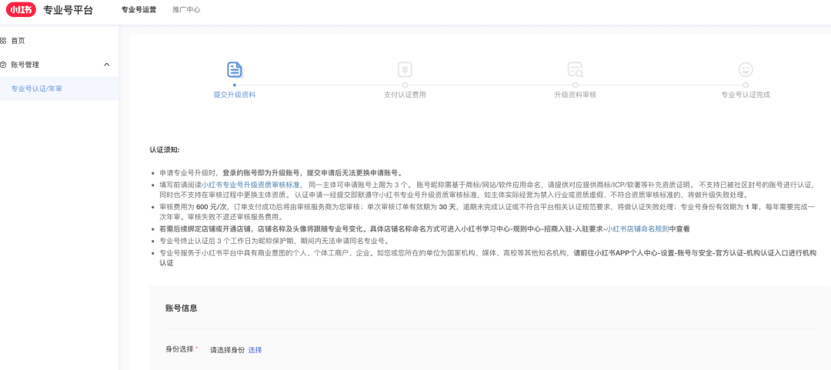
Task: Click the 支付认证费用 yen step icon
Action: tap(405, 69)
